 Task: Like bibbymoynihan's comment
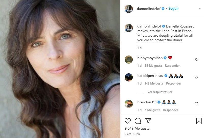click(196, 59)
